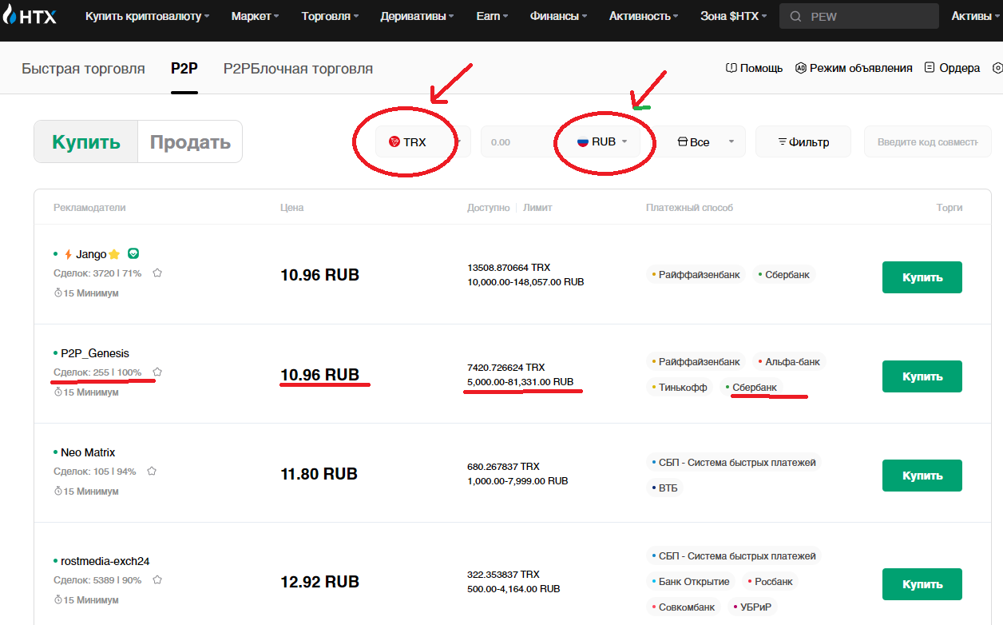Open the Ордера link
This screenshot has width=1003, height=625.
[952, 68]
